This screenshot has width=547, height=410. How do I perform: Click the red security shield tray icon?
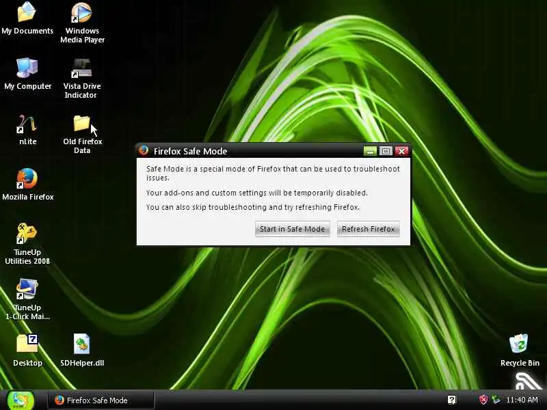click(483, 400)
